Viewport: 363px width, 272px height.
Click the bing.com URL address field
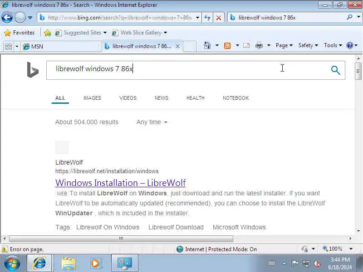[116, 18]
